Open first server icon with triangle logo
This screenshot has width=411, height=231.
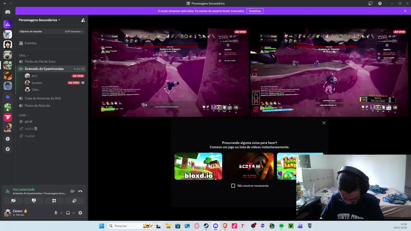click(8, 24)
